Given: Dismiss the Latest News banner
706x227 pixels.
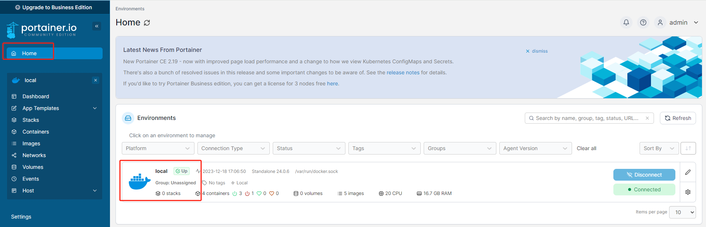Looking at the screenshot, I should (x=537, y=51).
